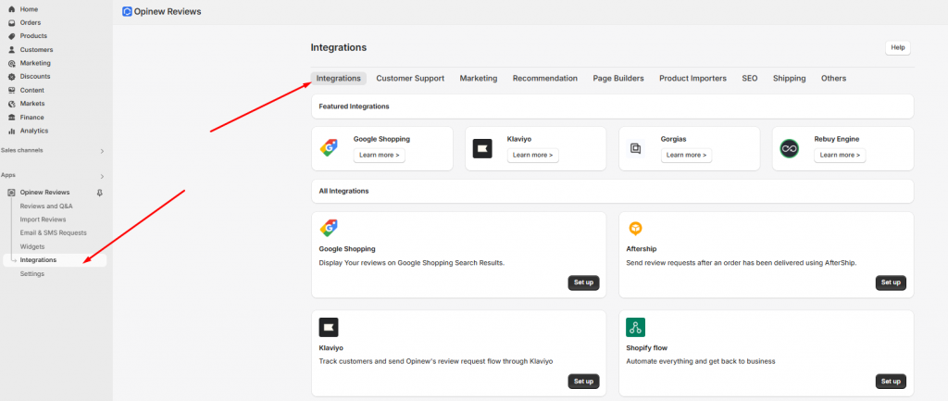This screenshot has width=948, height=401.
Task: Click the Featured Integrations heading
Action: click(x=354, y=107)
